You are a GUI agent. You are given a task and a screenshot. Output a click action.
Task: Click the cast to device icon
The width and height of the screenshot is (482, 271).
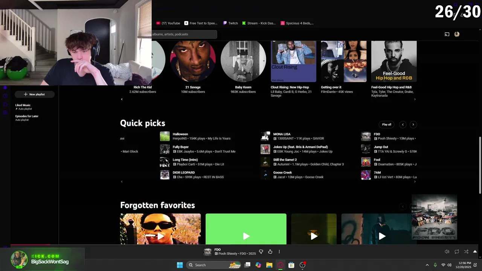tap(447, 34)
